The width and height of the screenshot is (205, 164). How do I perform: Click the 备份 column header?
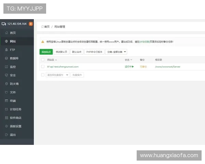click(x=142, y=60)
